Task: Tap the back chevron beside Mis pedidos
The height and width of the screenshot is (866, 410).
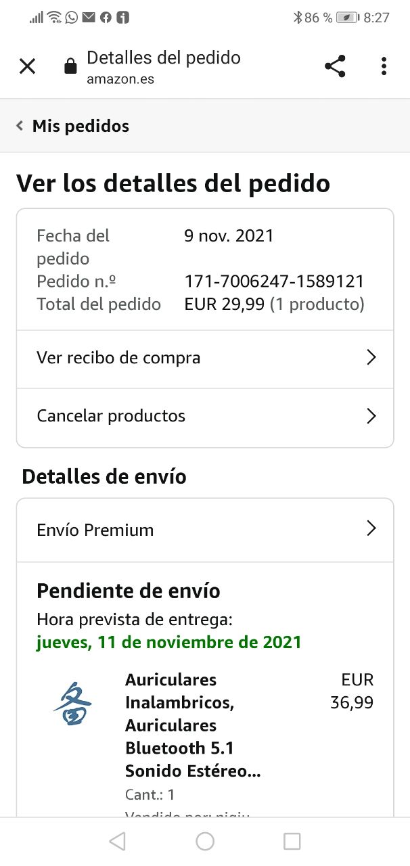Action: coord(20,126)
